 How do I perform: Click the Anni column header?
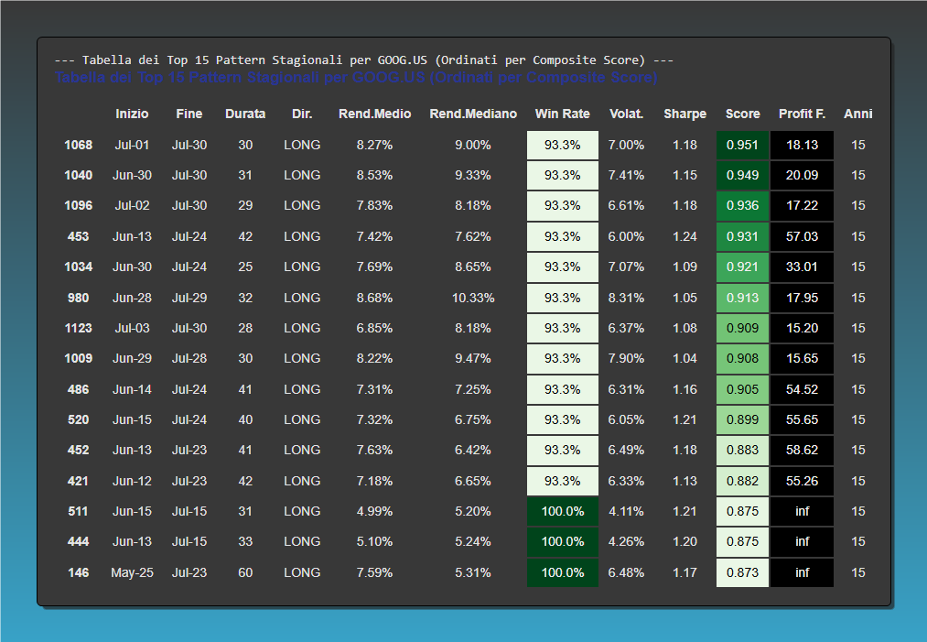click(x=857, y=114)
